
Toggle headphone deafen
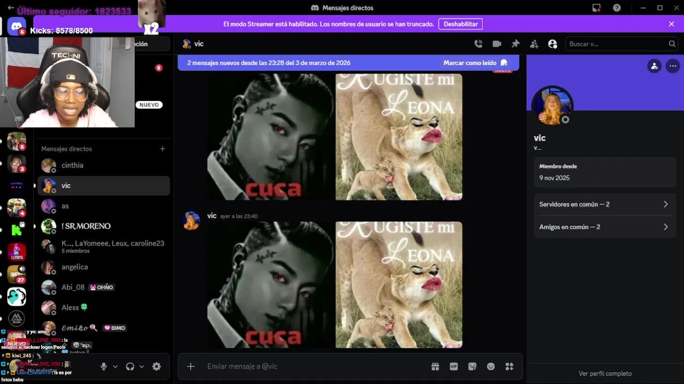click(x=130, y=366)
